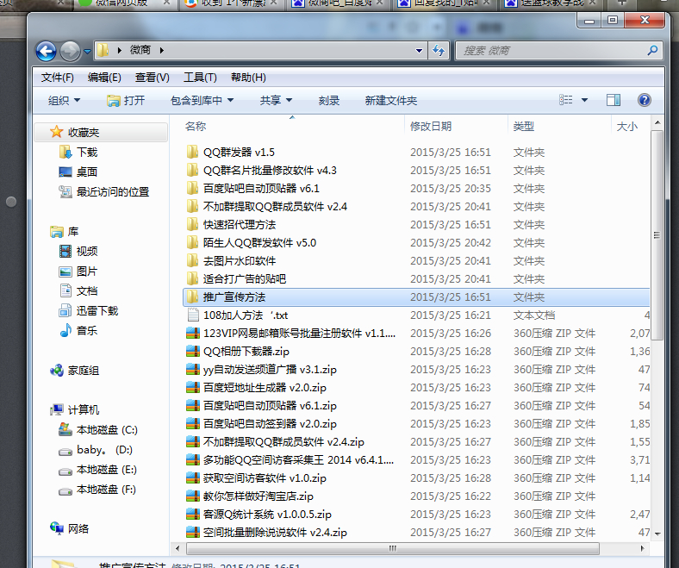Click the grey Forward navigation arrow
The image size is (679, 568).
coord(70,51)
